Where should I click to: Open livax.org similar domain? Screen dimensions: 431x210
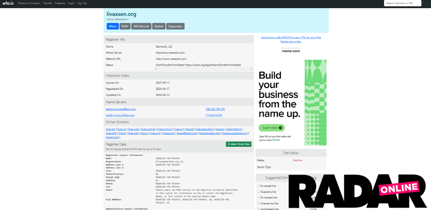click(155, 133)
